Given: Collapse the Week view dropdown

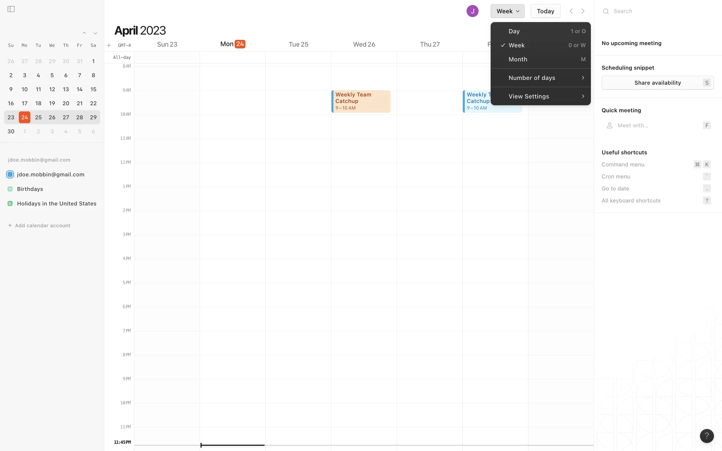Looking at the screenshot, I should (507, 11).
